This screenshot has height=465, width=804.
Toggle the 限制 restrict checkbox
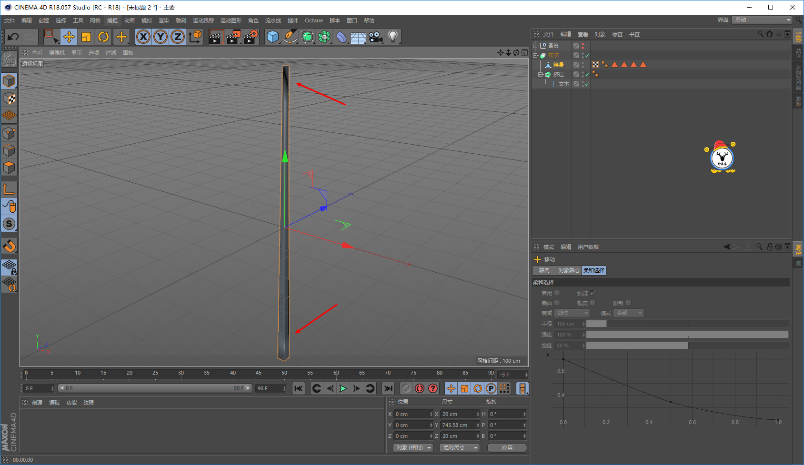(x=628, y=303)
